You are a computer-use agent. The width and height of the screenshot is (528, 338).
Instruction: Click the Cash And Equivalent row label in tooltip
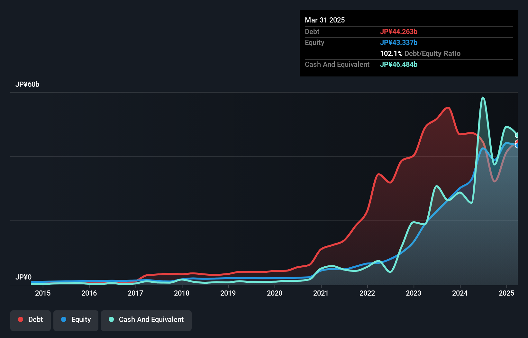click(337, 64)
